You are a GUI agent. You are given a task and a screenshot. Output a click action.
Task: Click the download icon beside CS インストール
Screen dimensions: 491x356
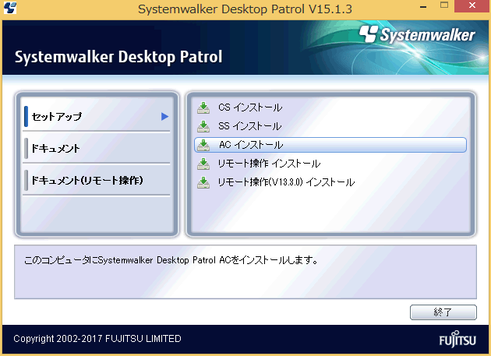click(203, 108)
